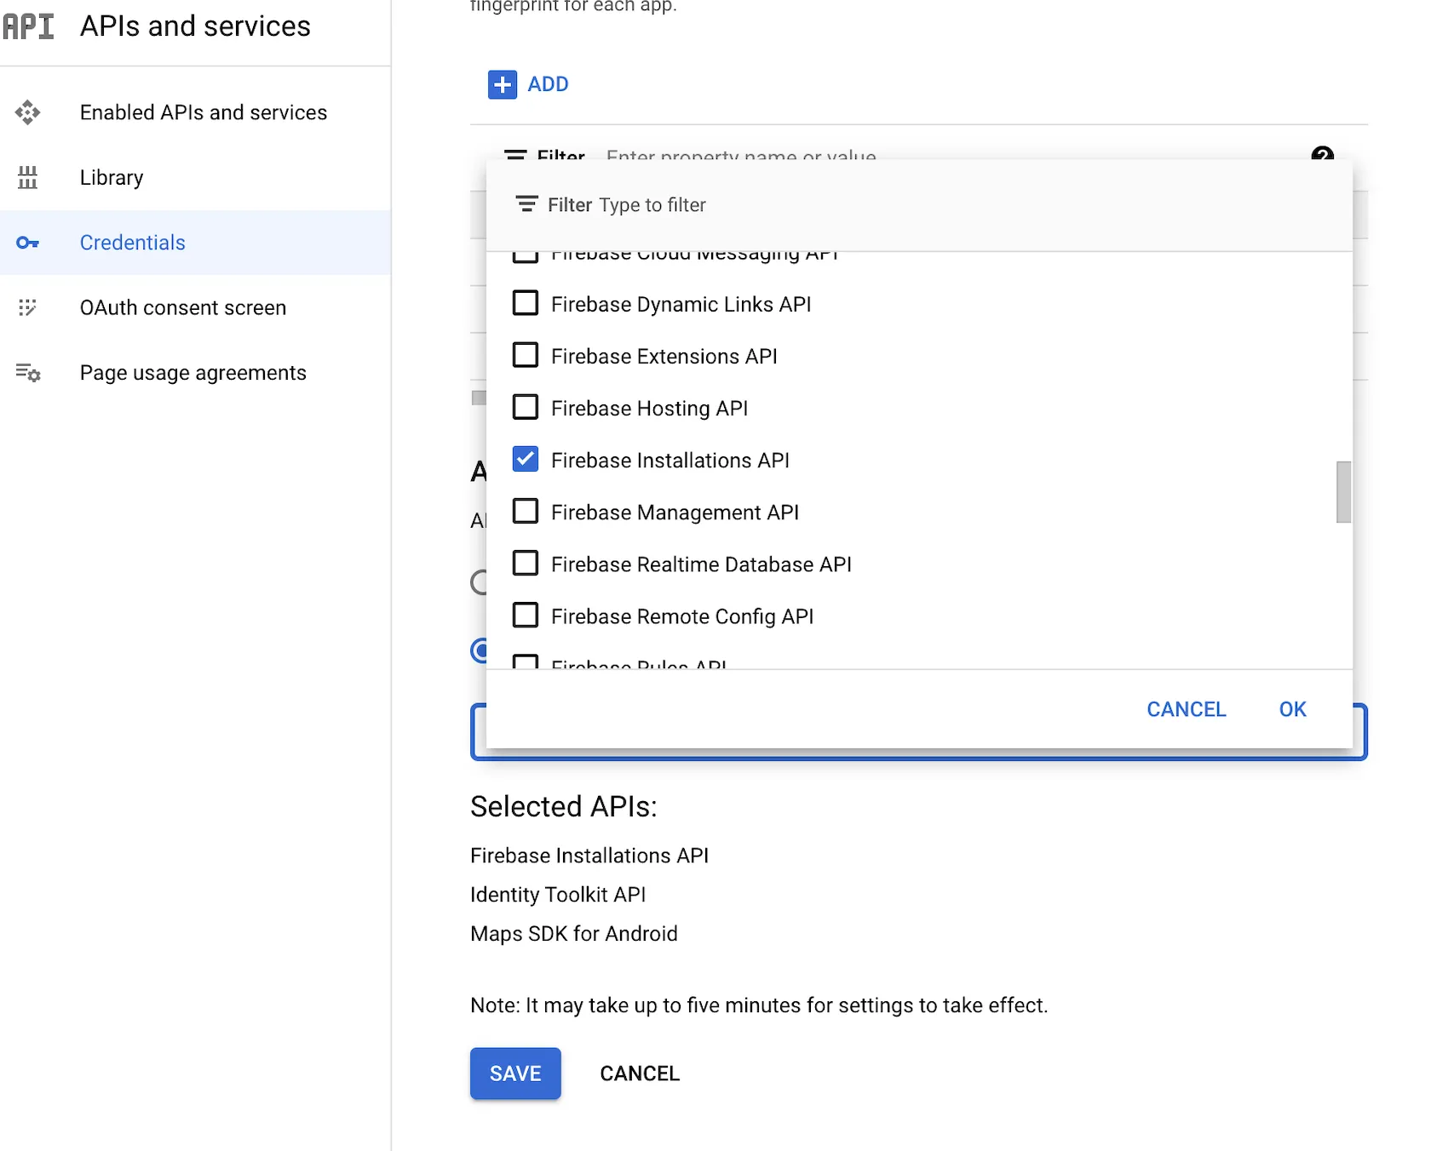Enable Firebase Hosting API checkbox
This screenshot has height=1151, width=1431.
point(526,408)
